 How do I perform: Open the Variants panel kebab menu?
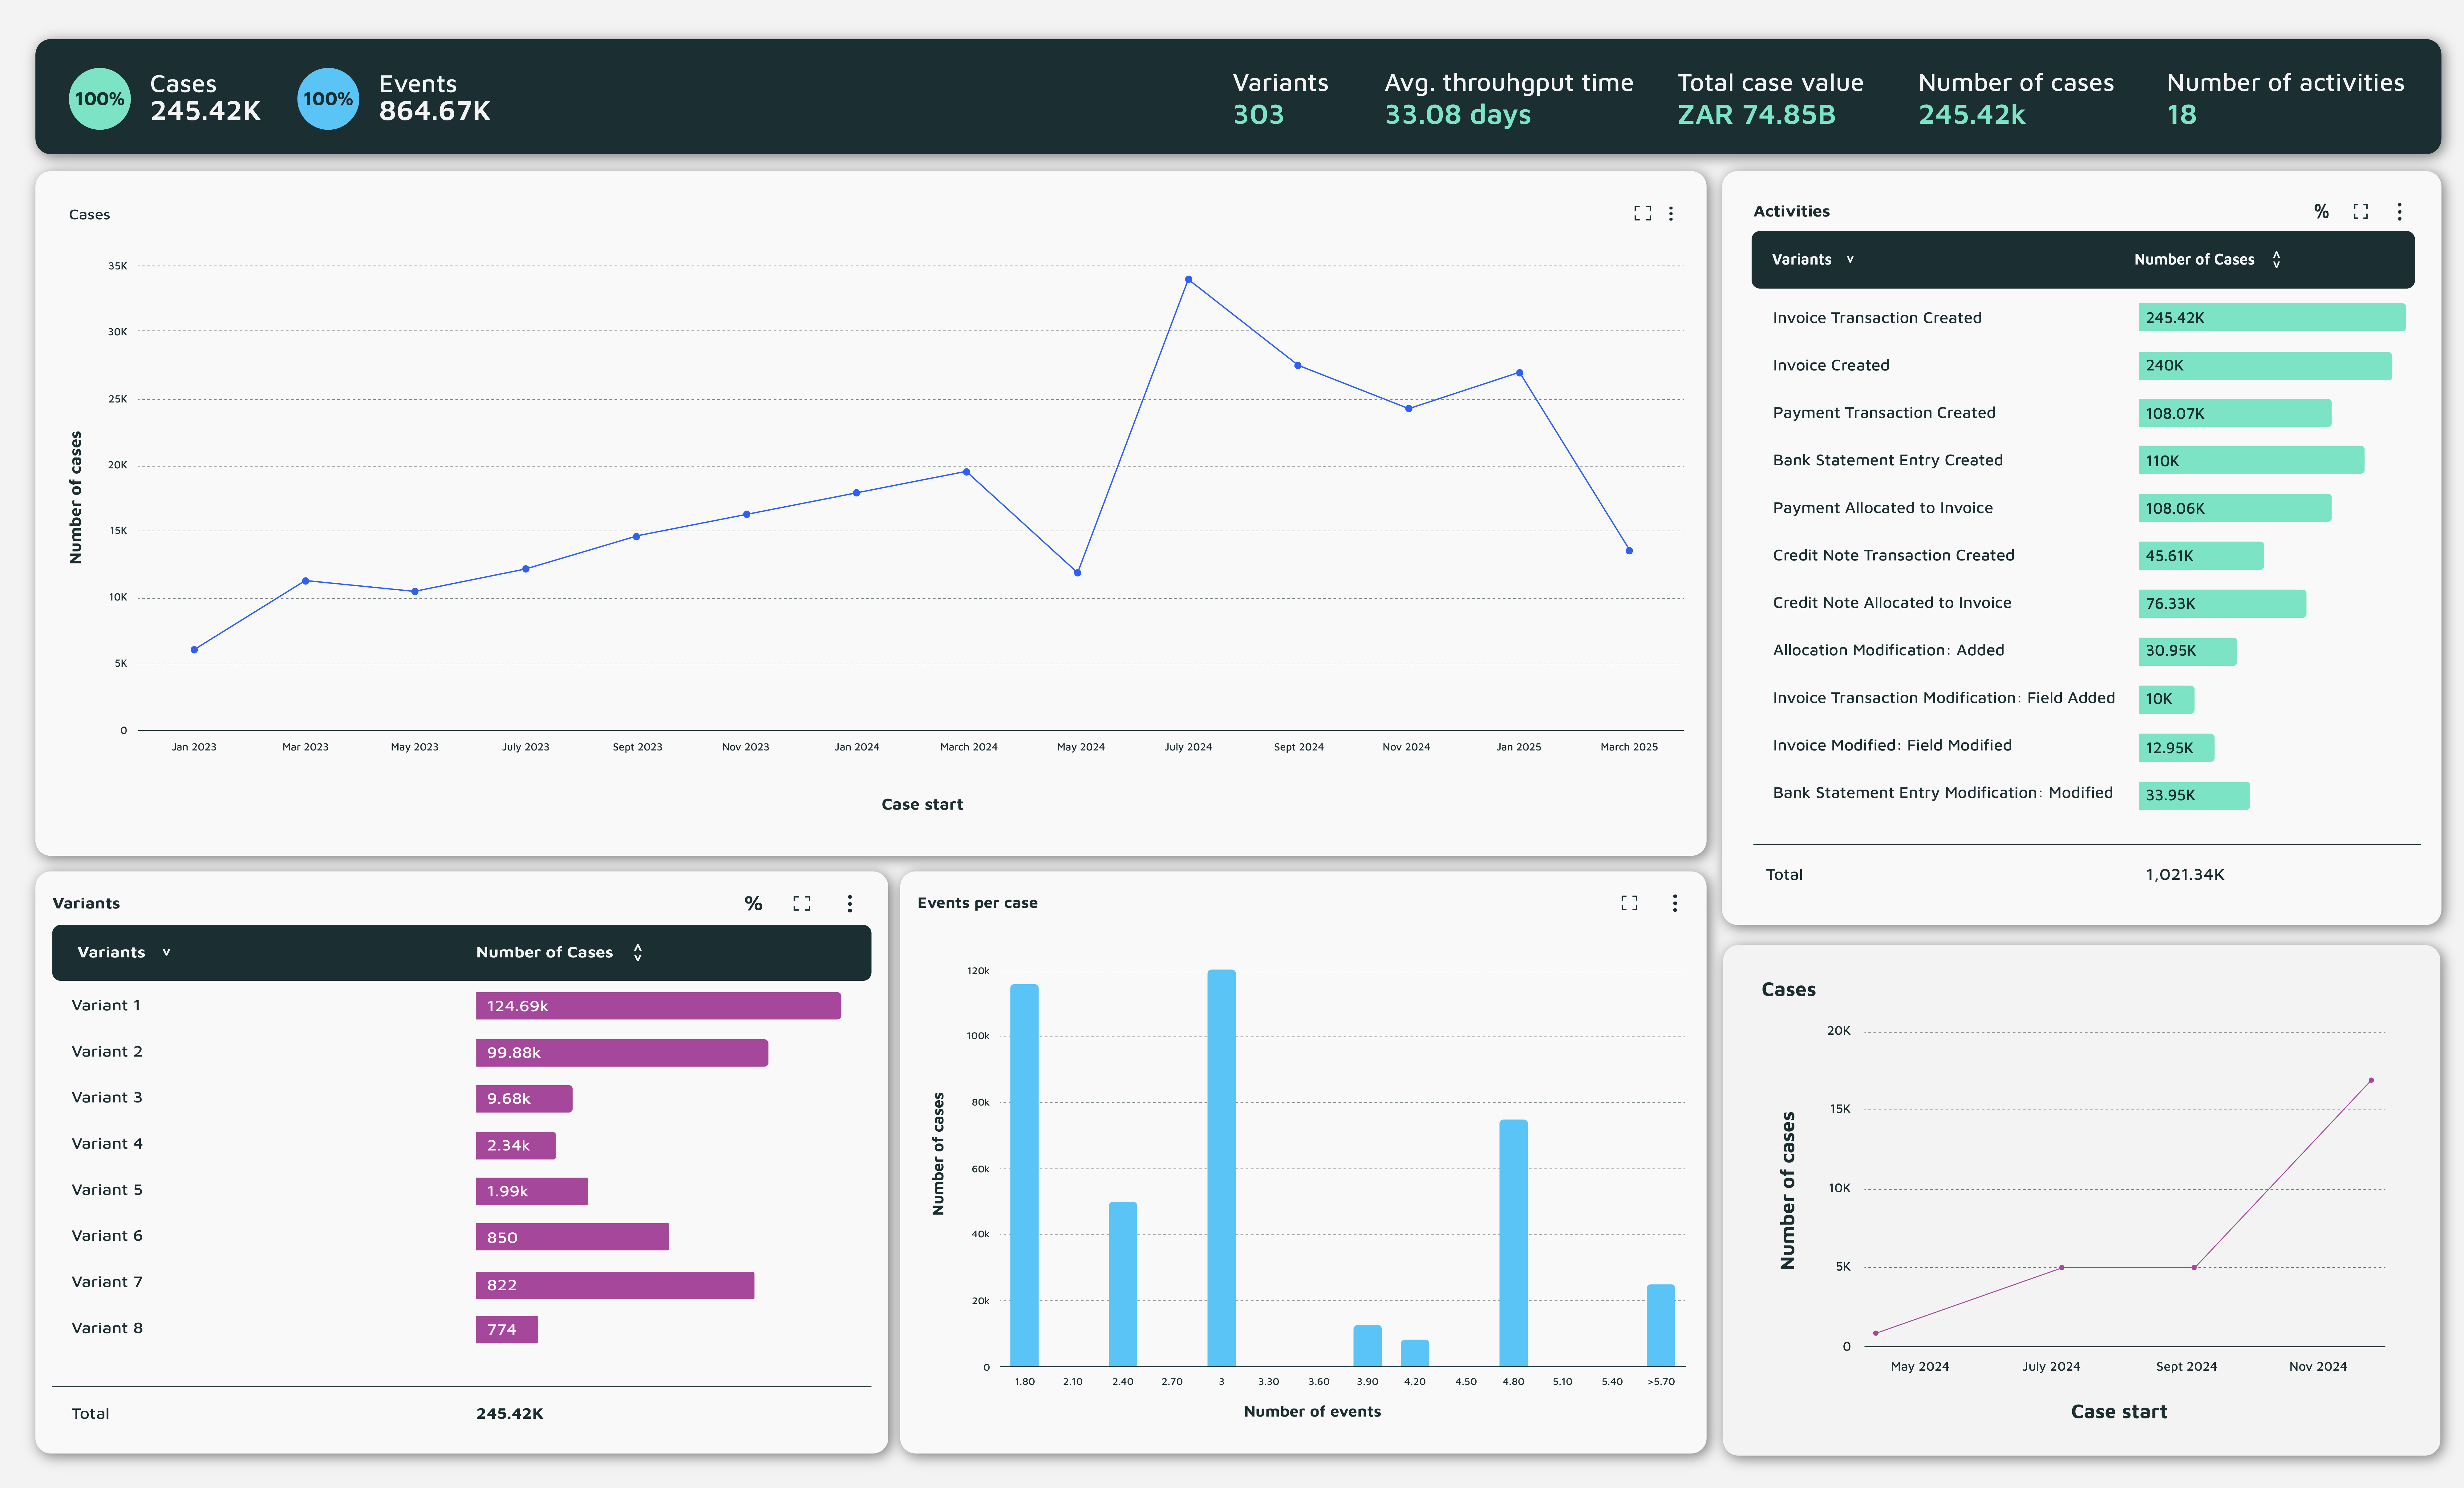pyautogui.click(x=850, y=904)
